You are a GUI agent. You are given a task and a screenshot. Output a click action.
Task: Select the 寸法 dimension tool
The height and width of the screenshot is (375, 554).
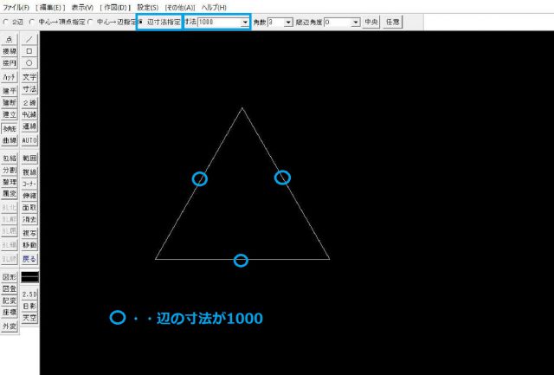tap(29, 89)
